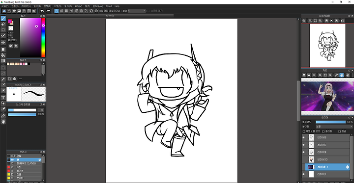The image size is (354, 183).
Task: Switch to the canvas document tab
Action: click(x=110, y=16)
